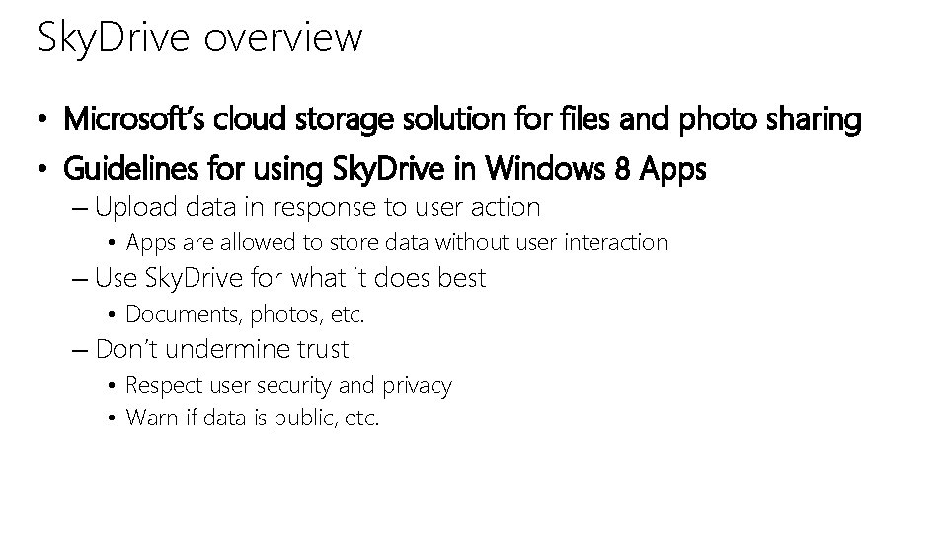948x533 pixels.
Task: Click the bullet before Warn if data
Action: point(112,419)
